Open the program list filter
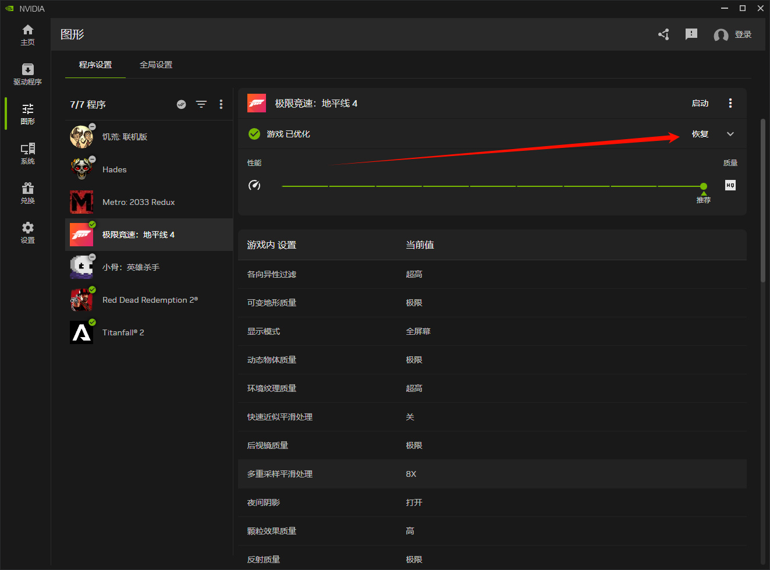770x570 pixels. click(x=201, y=104)
